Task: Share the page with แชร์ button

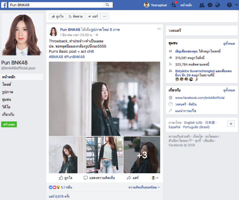Action: [x=93, y=16]
